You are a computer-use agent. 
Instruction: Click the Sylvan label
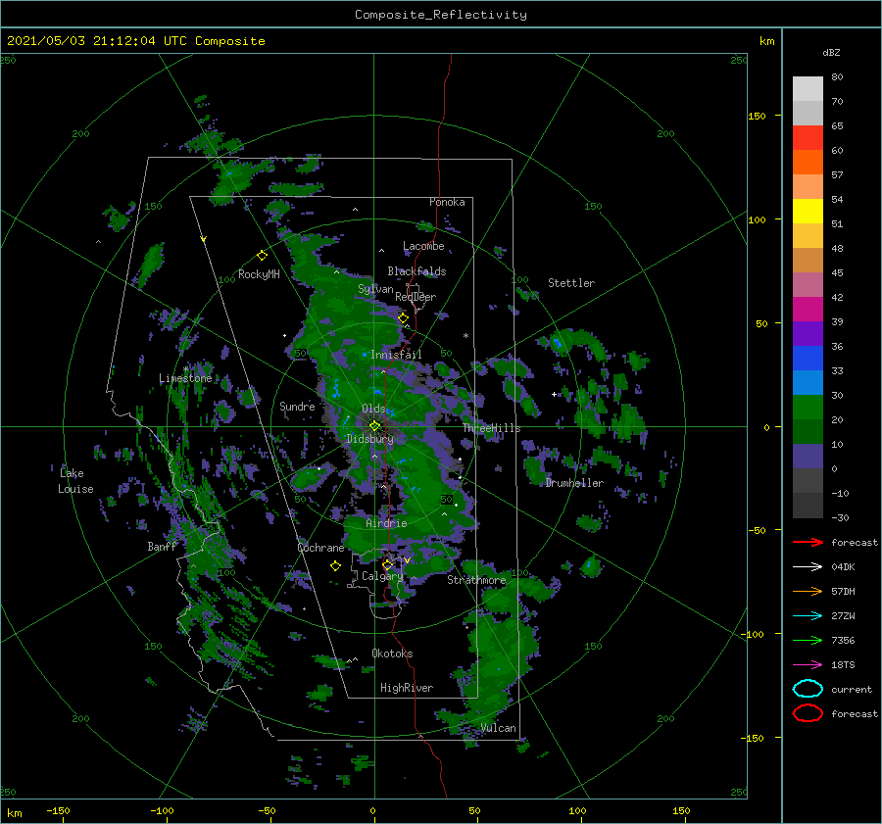click(375, 289)
